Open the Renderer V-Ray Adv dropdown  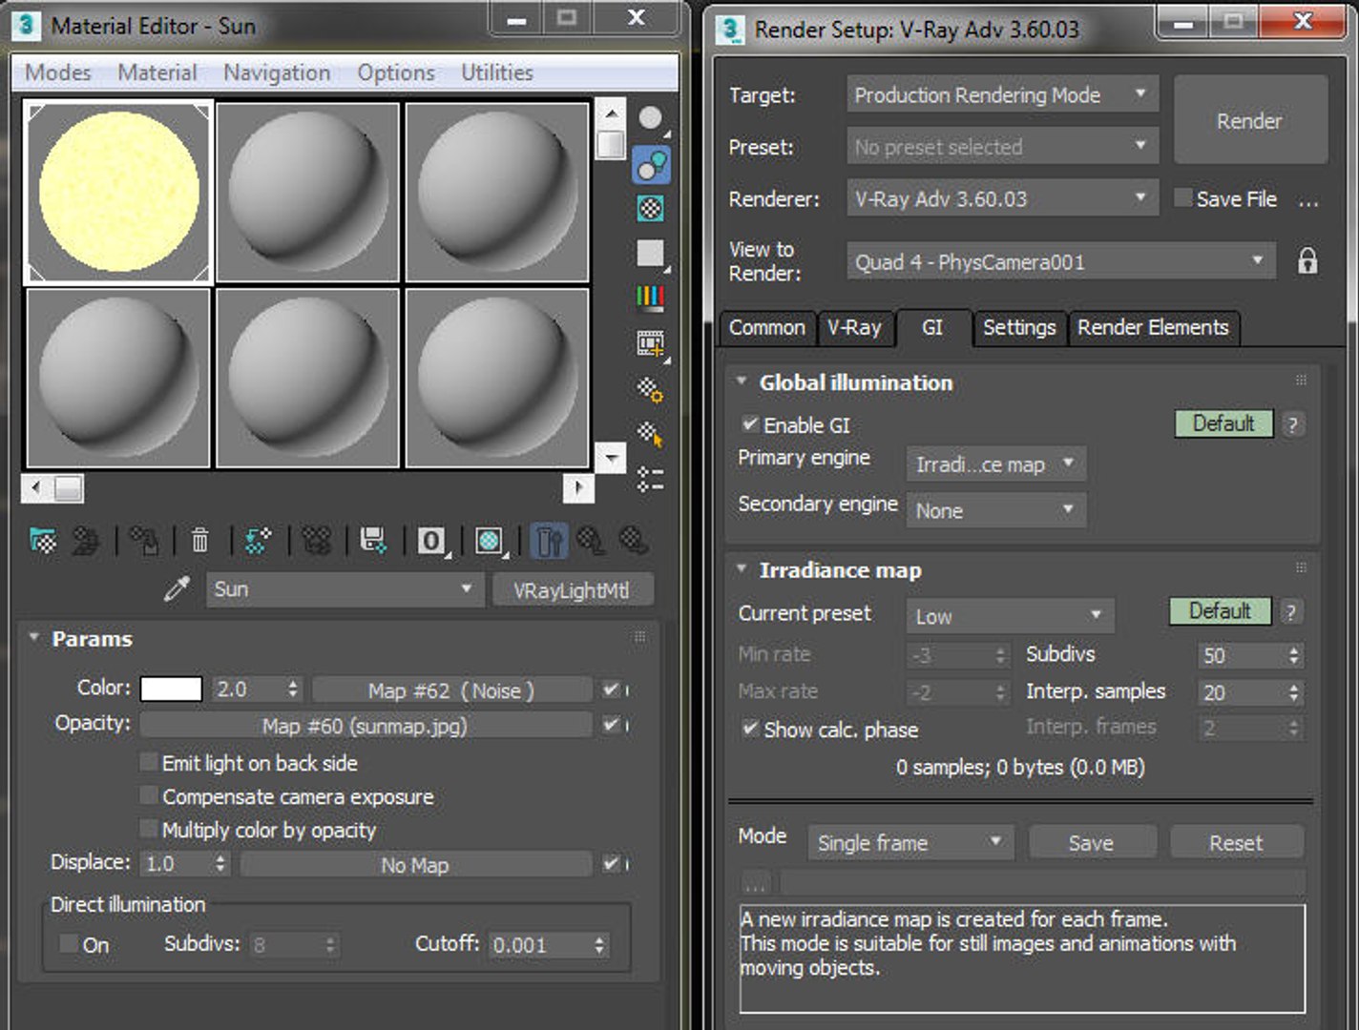pos(1002,198)
